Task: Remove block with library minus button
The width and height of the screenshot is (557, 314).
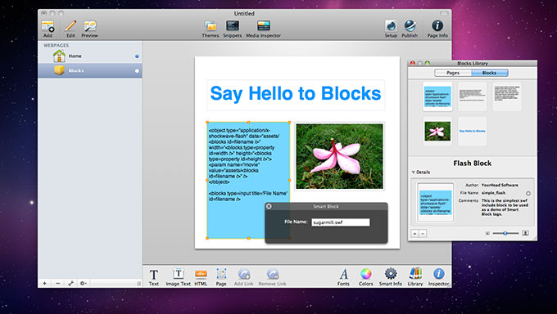Action: (x=423, y=234)
